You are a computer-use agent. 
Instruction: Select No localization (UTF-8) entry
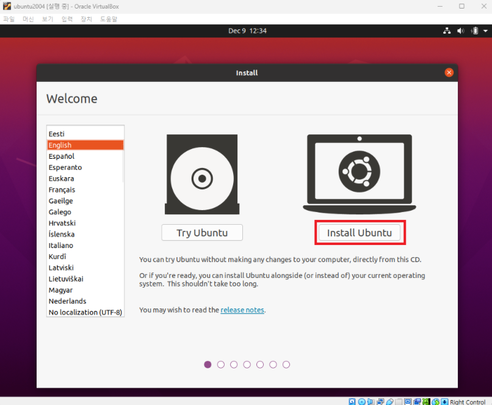click(85, 312)
